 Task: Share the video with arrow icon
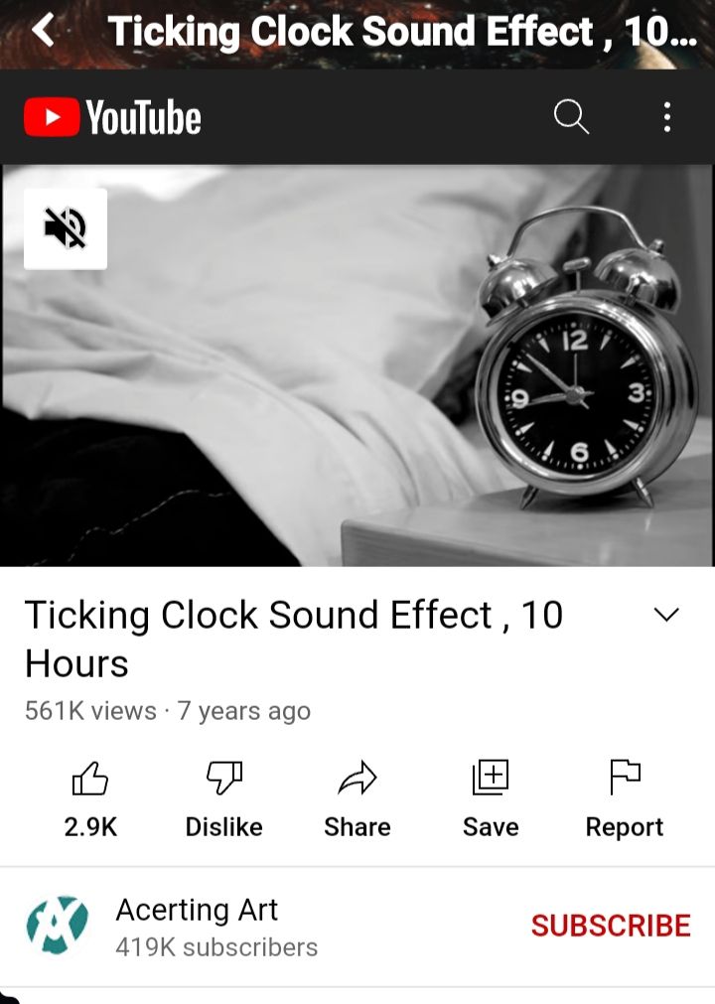coord(357,778)
